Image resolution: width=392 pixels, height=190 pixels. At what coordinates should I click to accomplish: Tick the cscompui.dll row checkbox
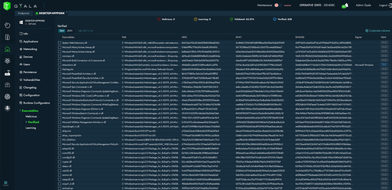coord(59,56)
